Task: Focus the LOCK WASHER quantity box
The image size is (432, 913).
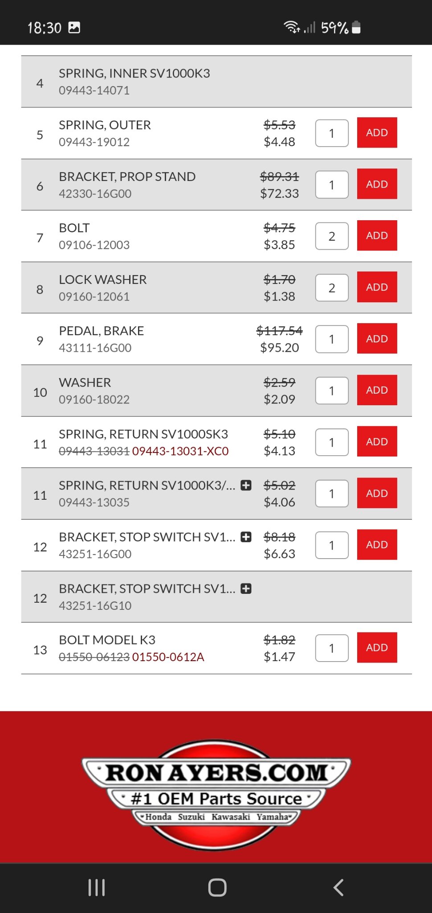Action: click(x=332, y=288)
